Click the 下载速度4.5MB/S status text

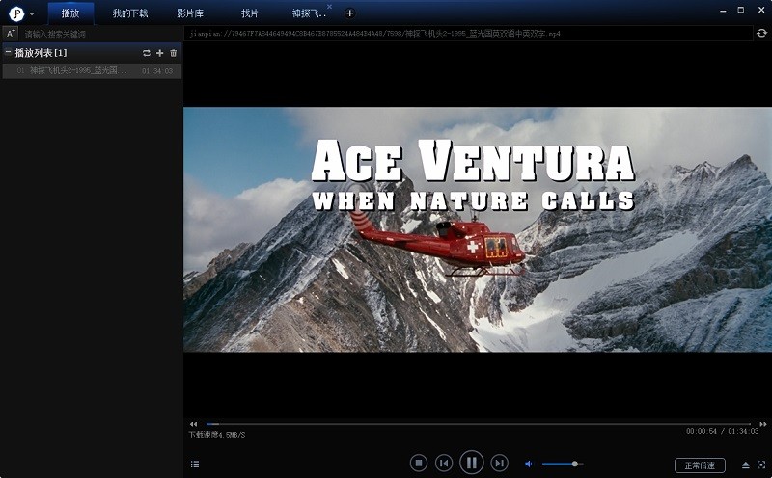[x=216, y=435]
